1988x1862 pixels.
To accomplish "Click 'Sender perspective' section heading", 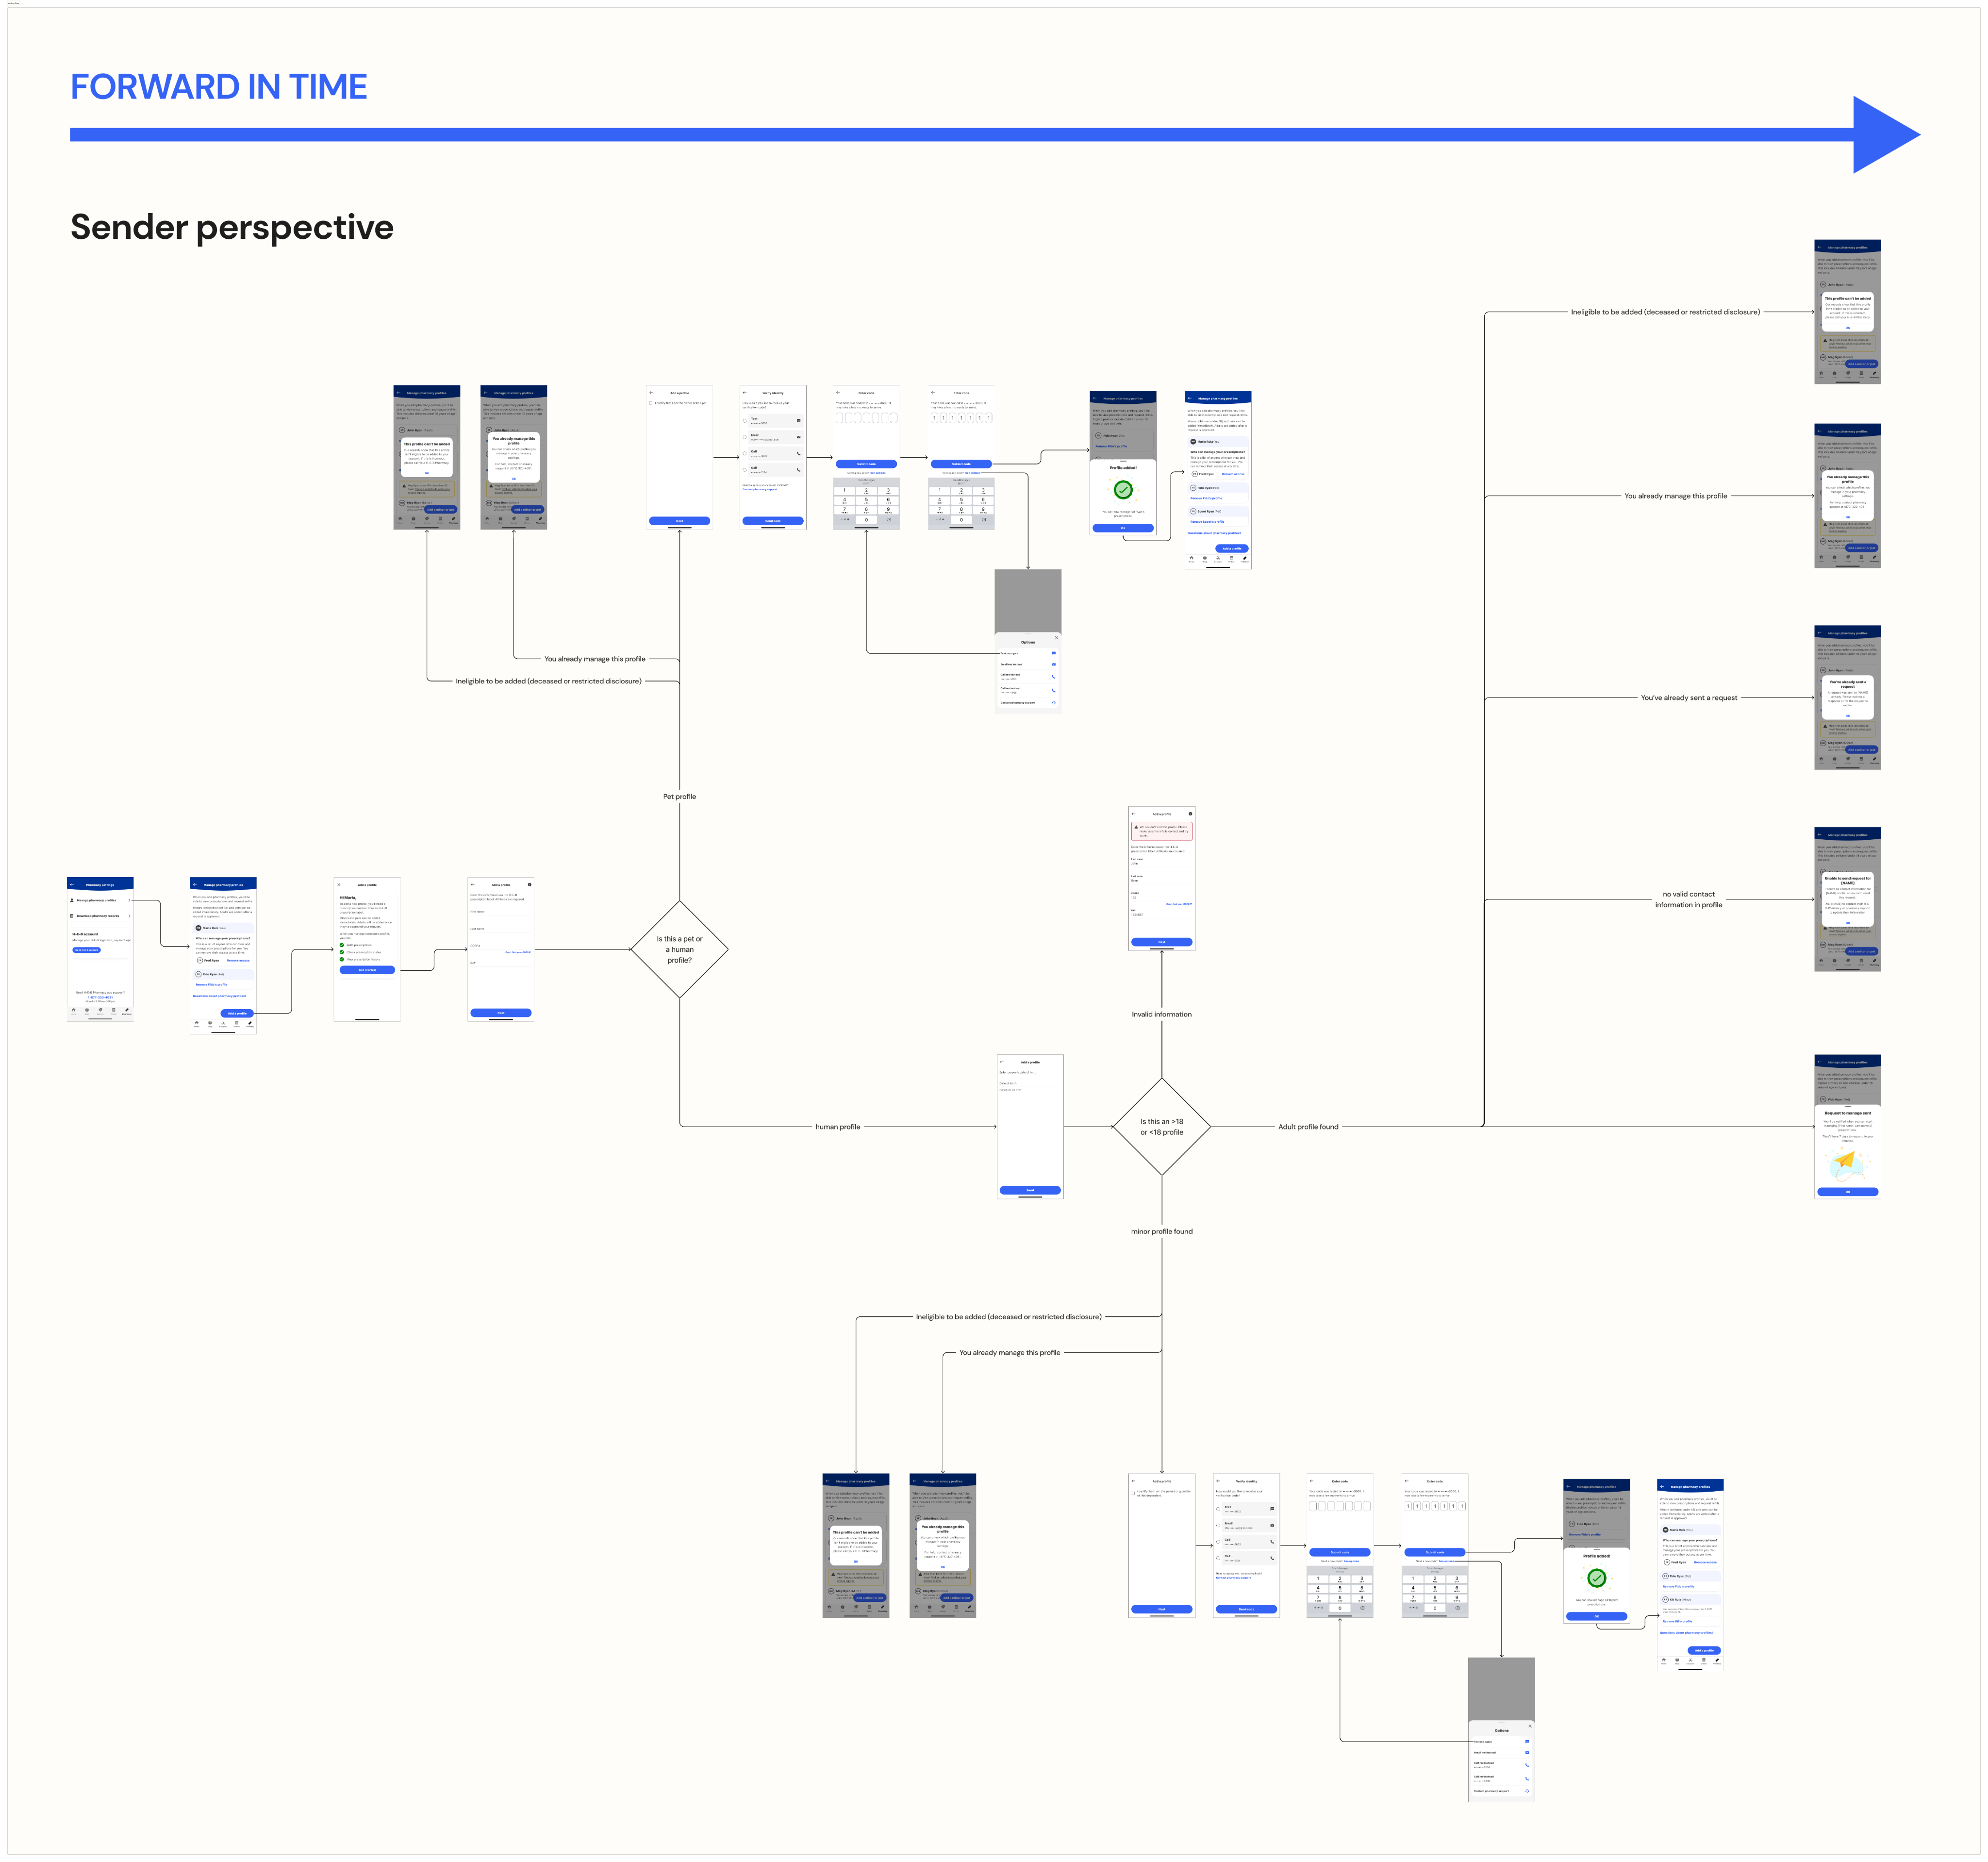I will coord(232,227).
